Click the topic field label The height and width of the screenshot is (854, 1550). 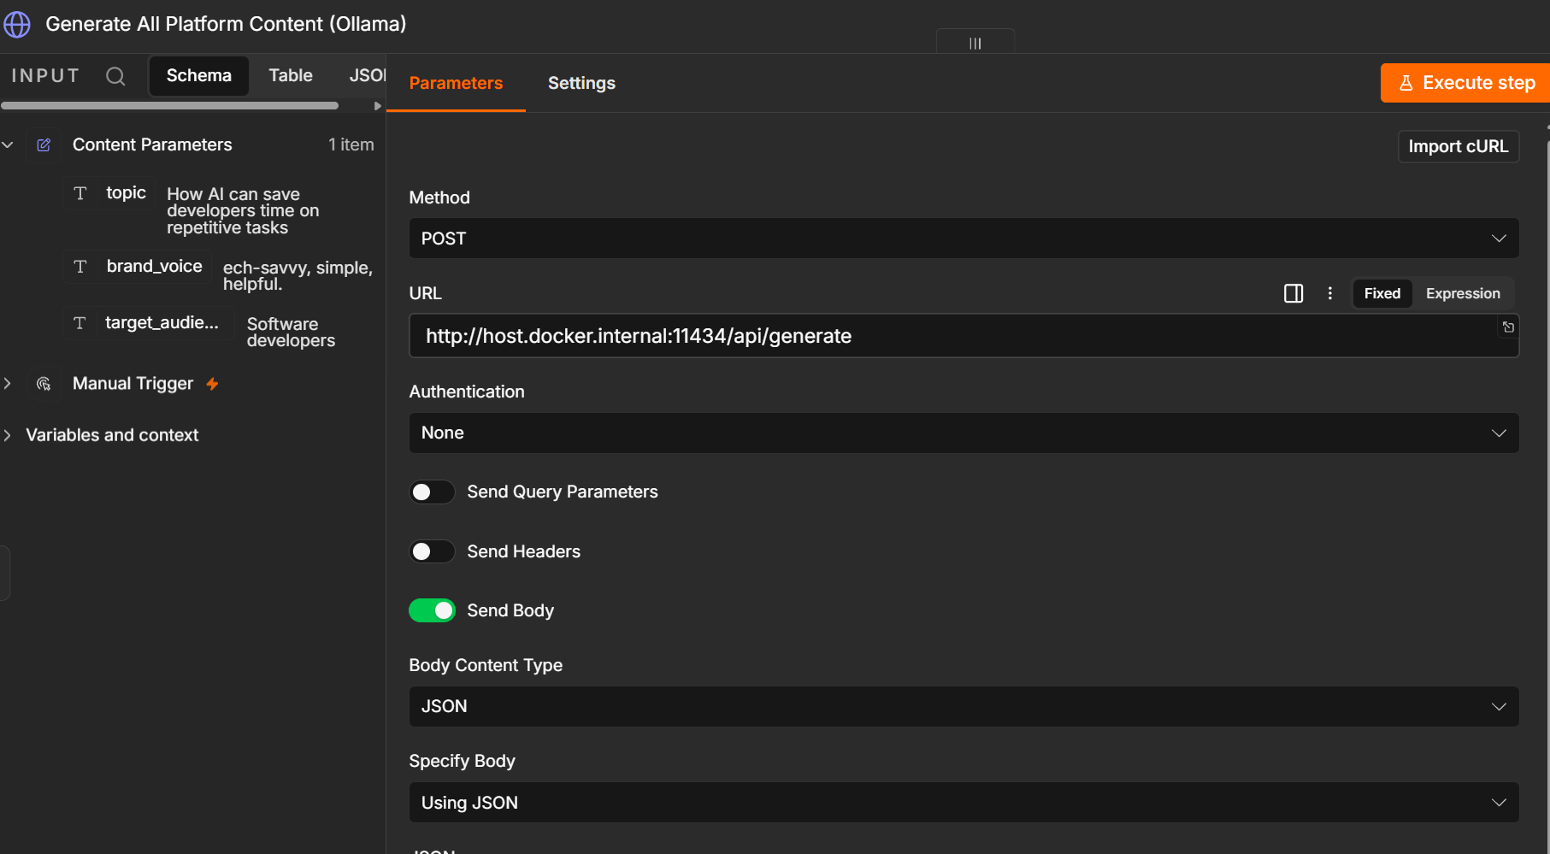126,193
